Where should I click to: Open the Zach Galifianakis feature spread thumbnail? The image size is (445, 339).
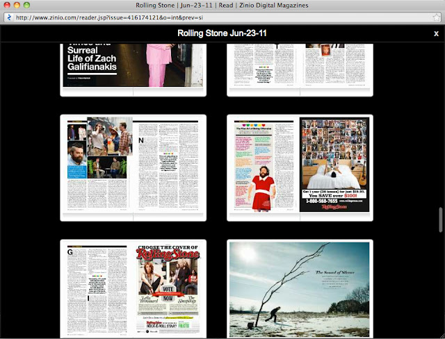coord(133,70)
